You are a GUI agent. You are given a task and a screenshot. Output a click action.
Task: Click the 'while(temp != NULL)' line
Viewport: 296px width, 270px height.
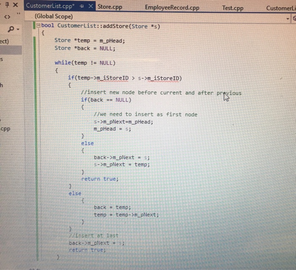coord(85,63)
